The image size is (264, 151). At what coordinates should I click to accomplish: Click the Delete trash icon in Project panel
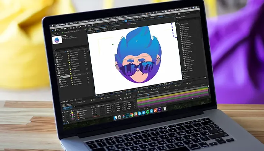[75, 100]
